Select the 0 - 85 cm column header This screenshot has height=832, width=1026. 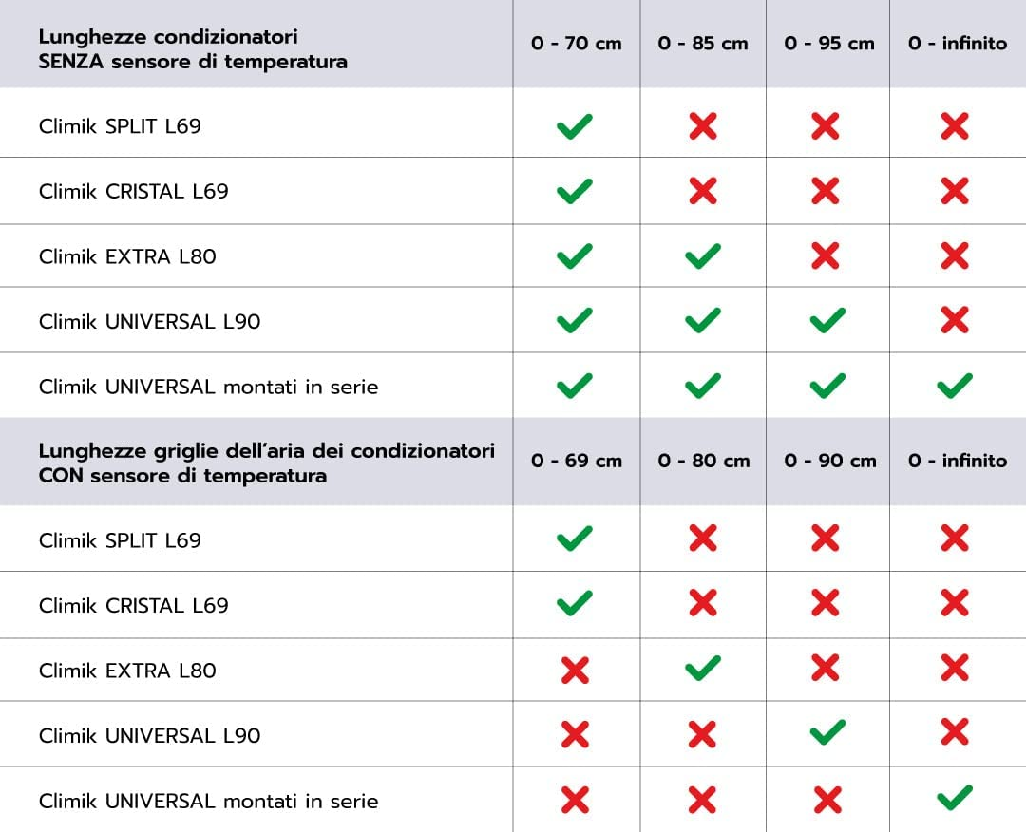point(703,44)
